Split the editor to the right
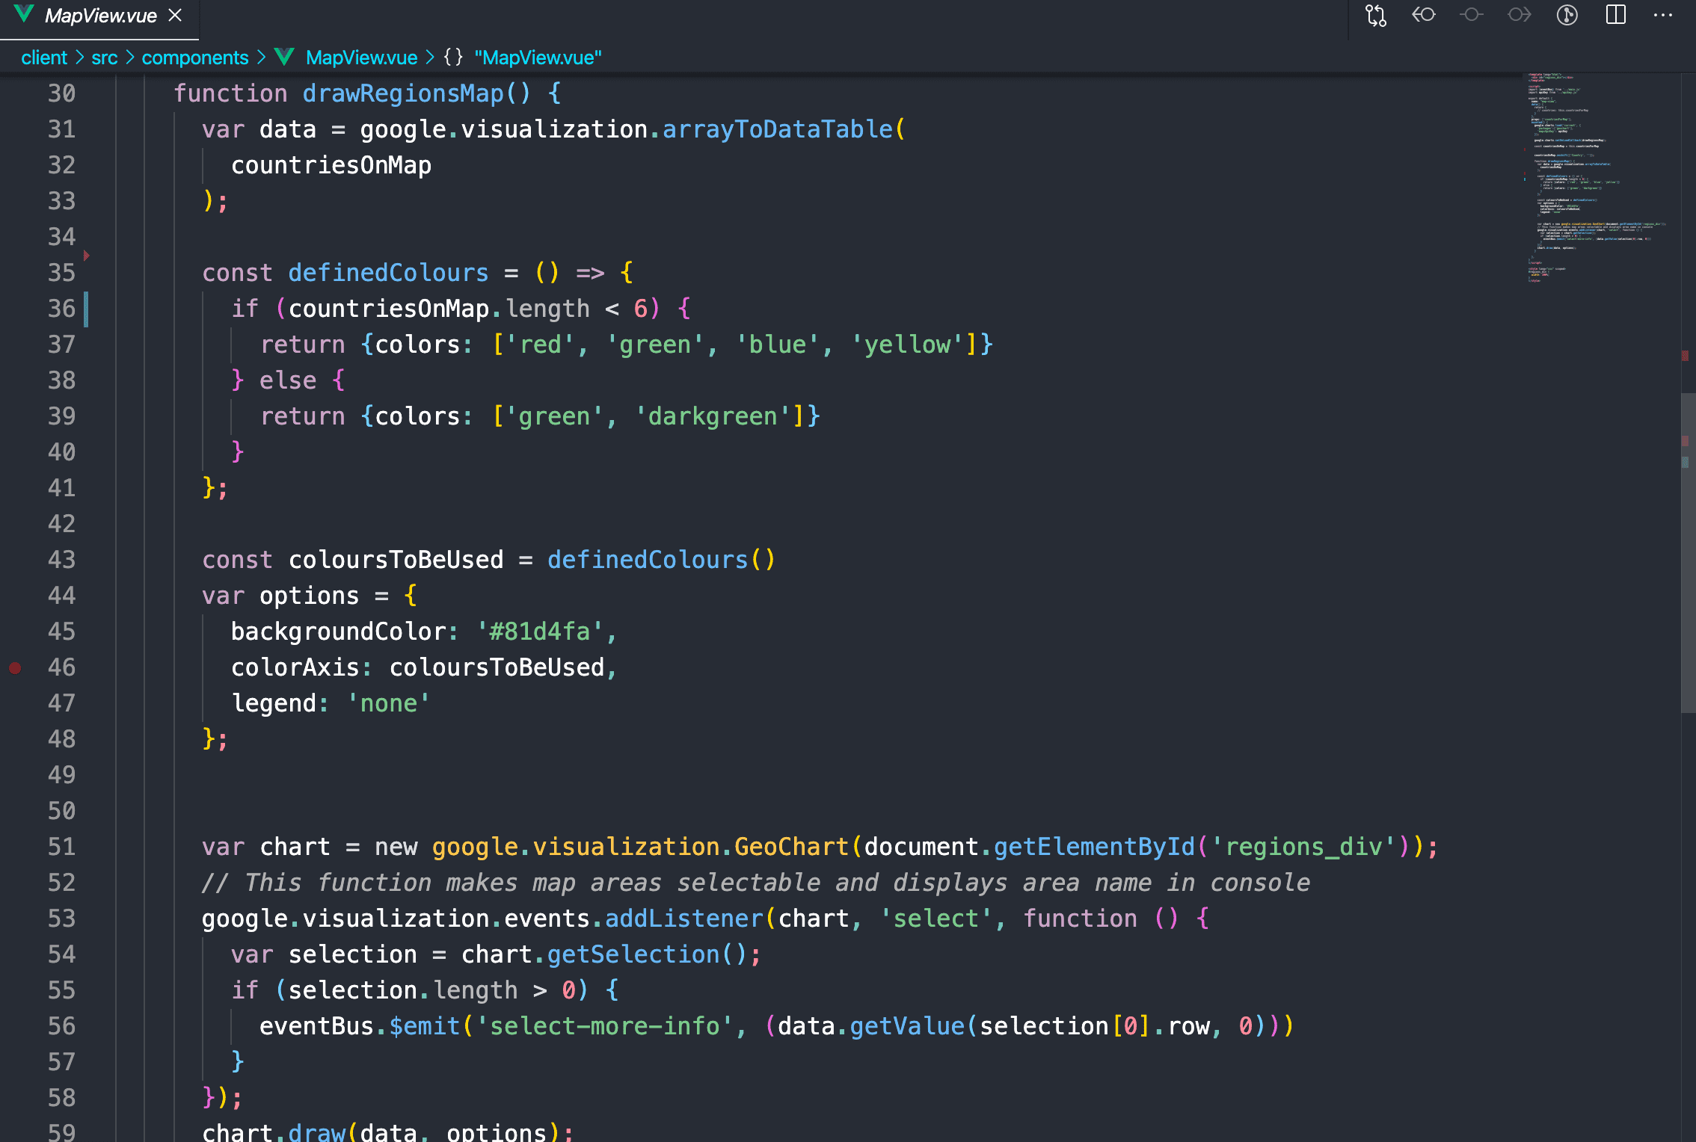 [1615, 16]
